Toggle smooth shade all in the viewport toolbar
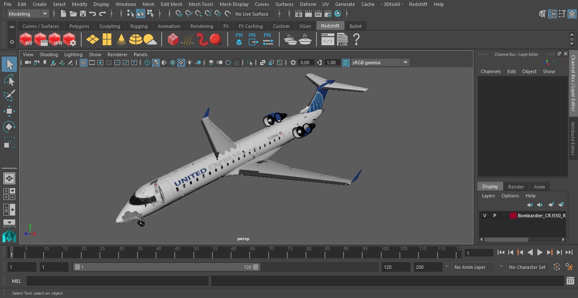The image size is (578, 298). coord(156,63)
